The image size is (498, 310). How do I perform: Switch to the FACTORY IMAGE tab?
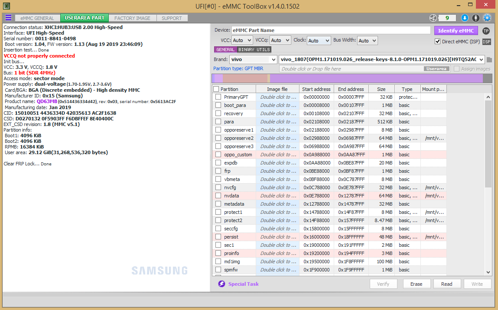tap(132, 18)
